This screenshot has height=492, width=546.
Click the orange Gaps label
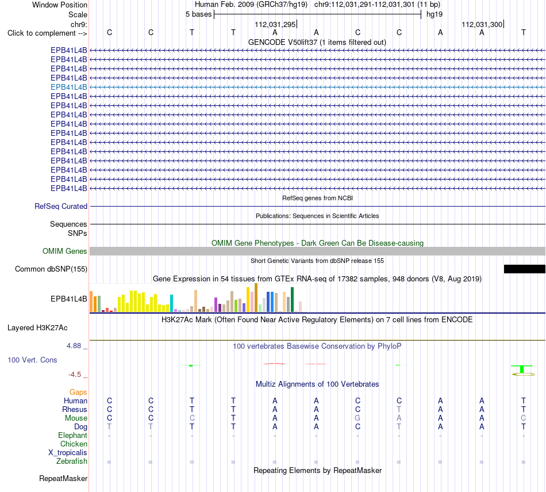[x=78, y=392]
